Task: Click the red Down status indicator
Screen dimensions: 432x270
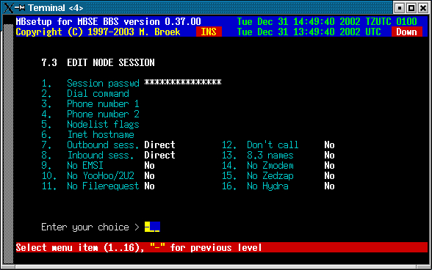Action: [407, 32]
